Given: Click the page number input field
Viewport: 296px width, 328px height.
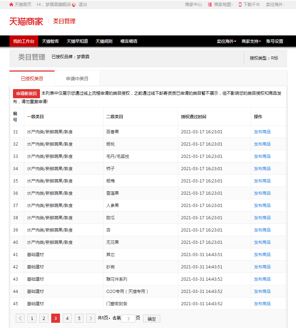Looking at the screenshot, I should click(128, 319).
